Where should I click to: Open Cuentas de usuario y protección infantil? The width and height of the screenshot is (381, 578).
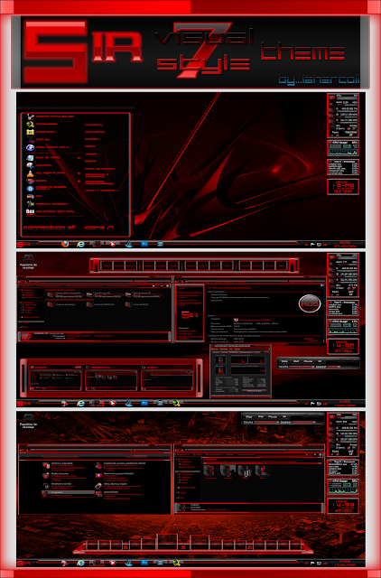tap(125, 463)
